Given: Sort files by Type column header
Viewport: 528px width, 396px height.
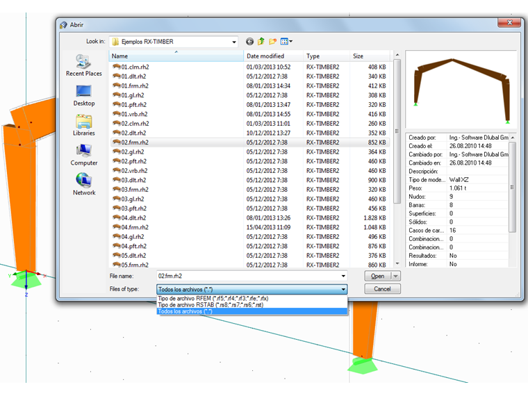Looking at the screenshot, I should point(327,56).
